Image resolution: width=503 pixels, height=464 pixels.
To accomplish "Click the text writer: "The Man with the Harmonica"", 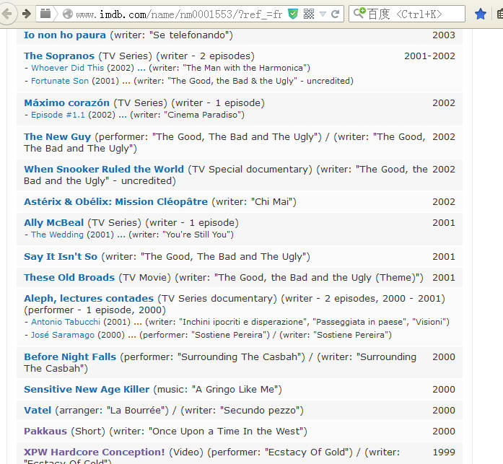I will click(x=229, y=68).
